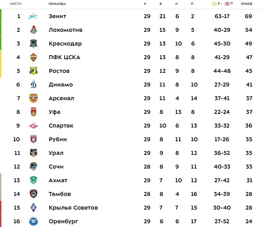Open the Akhmat green badge

(34, 180)
